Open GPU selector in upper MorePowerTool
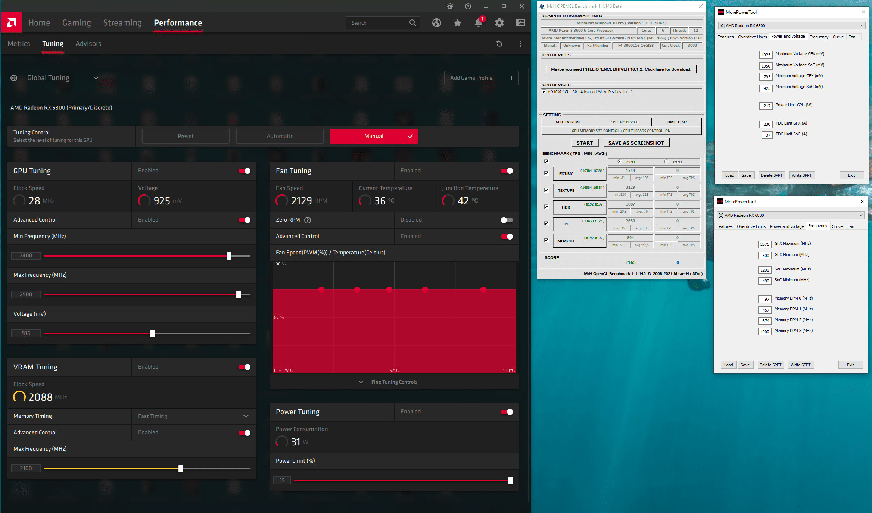Screen dimensions: 872x513 click(791, 26)
